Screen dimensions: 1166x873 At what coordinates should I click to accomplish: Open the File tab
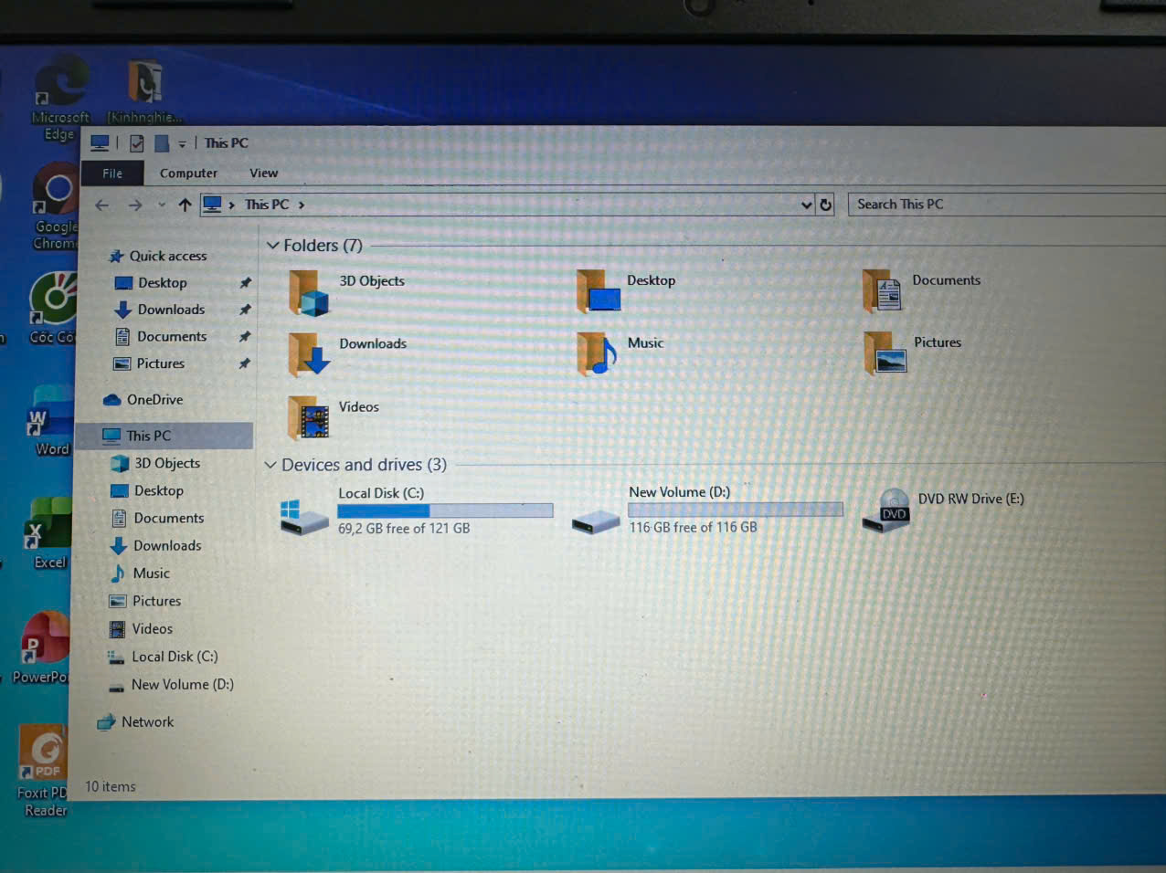pyautogui.click(x=112, y=174)
